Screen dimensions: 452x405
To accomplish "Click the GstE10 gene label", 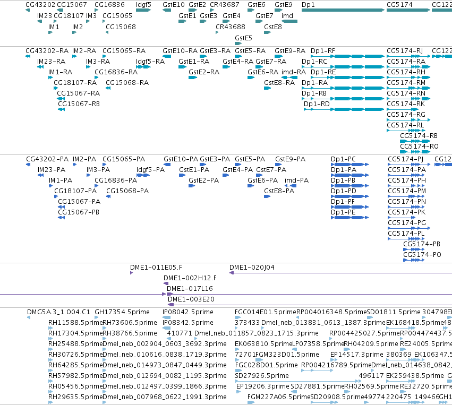I will [174, 5].
